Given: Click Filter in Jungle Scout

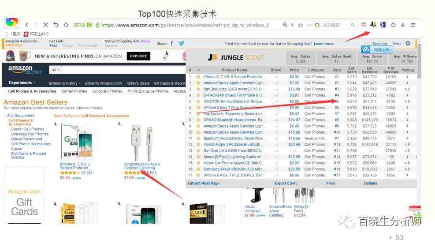Looking at the screenshot, I should 331,184.
